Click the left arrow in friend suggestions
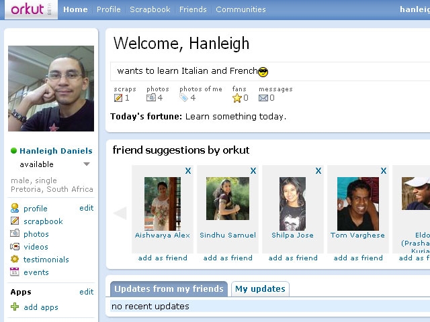The width and height of the screenshot is (430, 322). tap(120, 213)
